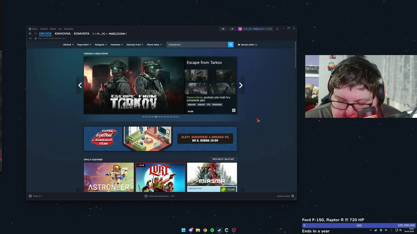417x234 pixels.
Task: Click the Realistické tag
Action: [217, 105]
